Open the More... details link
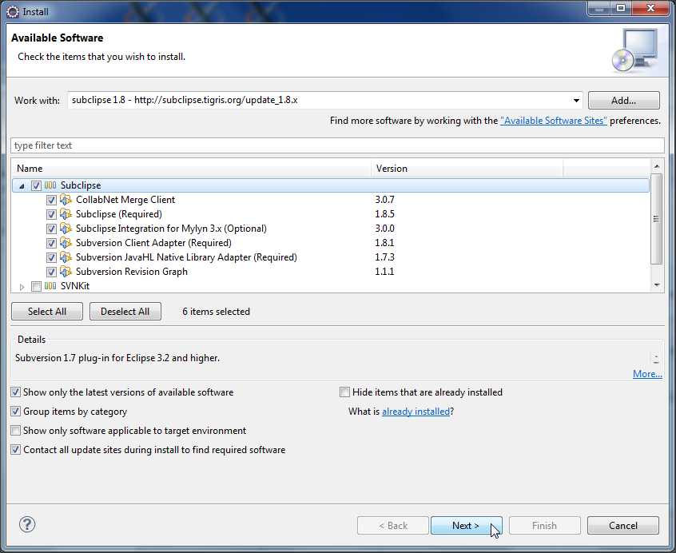 [x=647, y=374]
